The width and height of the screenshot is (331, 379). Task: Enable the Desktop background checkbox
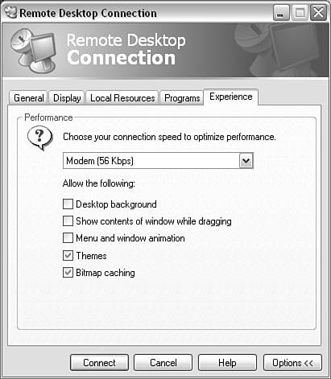tap(68, 204)
